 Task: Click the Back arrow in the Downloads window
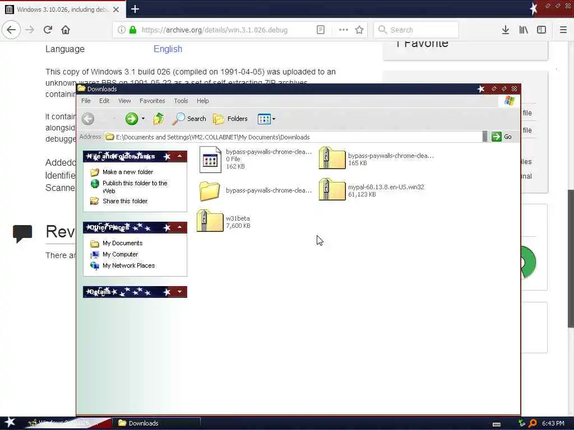88,119
